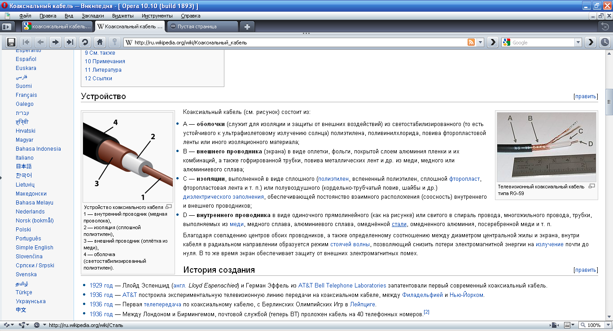Open the RG-59 cable photo thumbnail
Viewport: 613px width, 331px height.
point(547,147)
